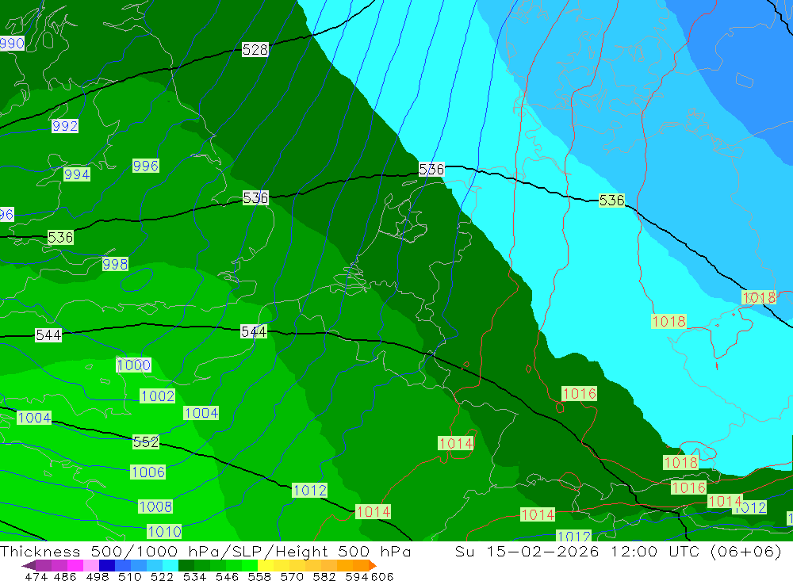Select the 992 pressure label
Image resolution: width=793 pixels, height=581 pixels.
point(65,126)
